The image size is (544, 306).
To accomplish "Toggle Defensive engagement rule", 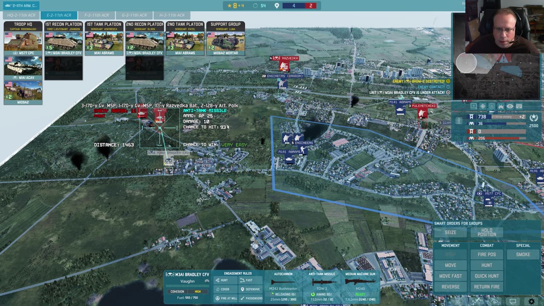I will [250, 289].
